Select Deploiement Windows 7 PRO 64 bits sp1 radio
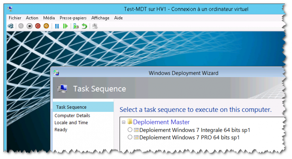This screenshot has height=159, width=292. click(130, 137)
